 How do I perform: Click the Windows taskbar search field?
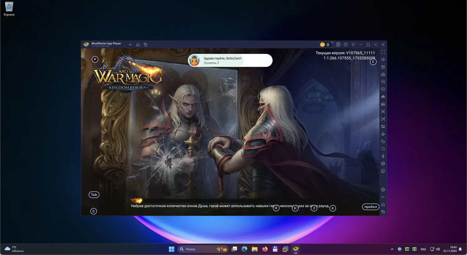click(199, 249)
